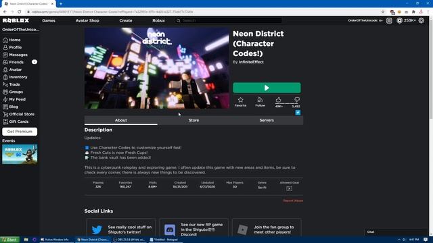Image resolution: width=433 pixels, height=243 pixels.
Task: Go to Profile in the sidebar
Action: [12, 47]
